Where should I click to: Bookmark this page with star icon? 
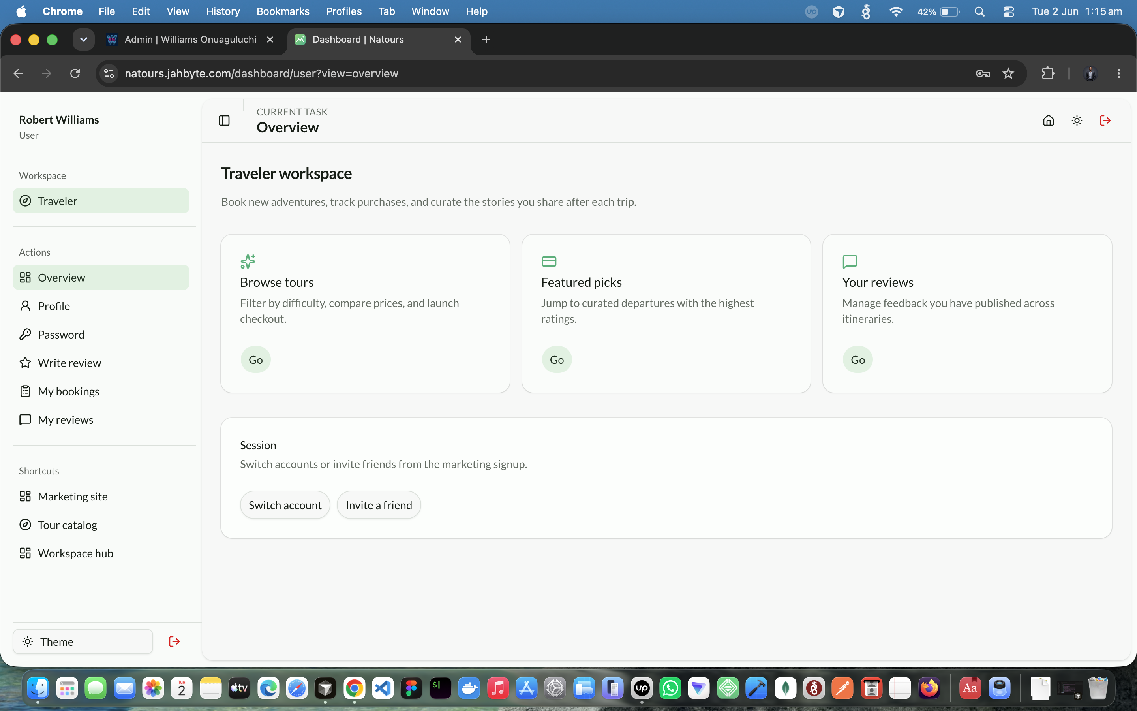[1008, 73]
